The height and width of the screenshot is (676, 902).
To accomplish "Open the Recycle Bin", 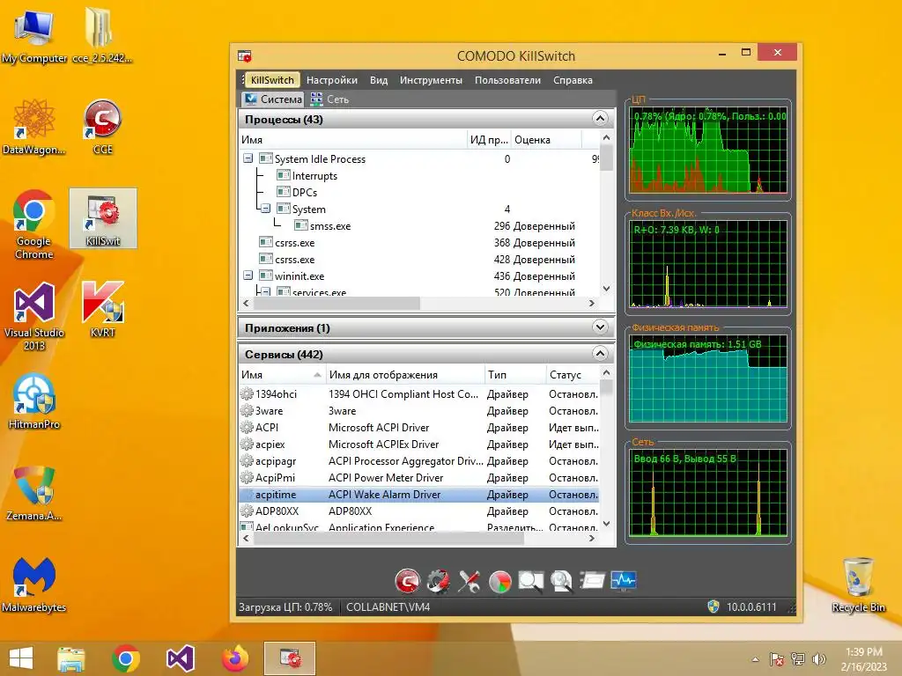I will pyautogui.click(x=858, y=584).
